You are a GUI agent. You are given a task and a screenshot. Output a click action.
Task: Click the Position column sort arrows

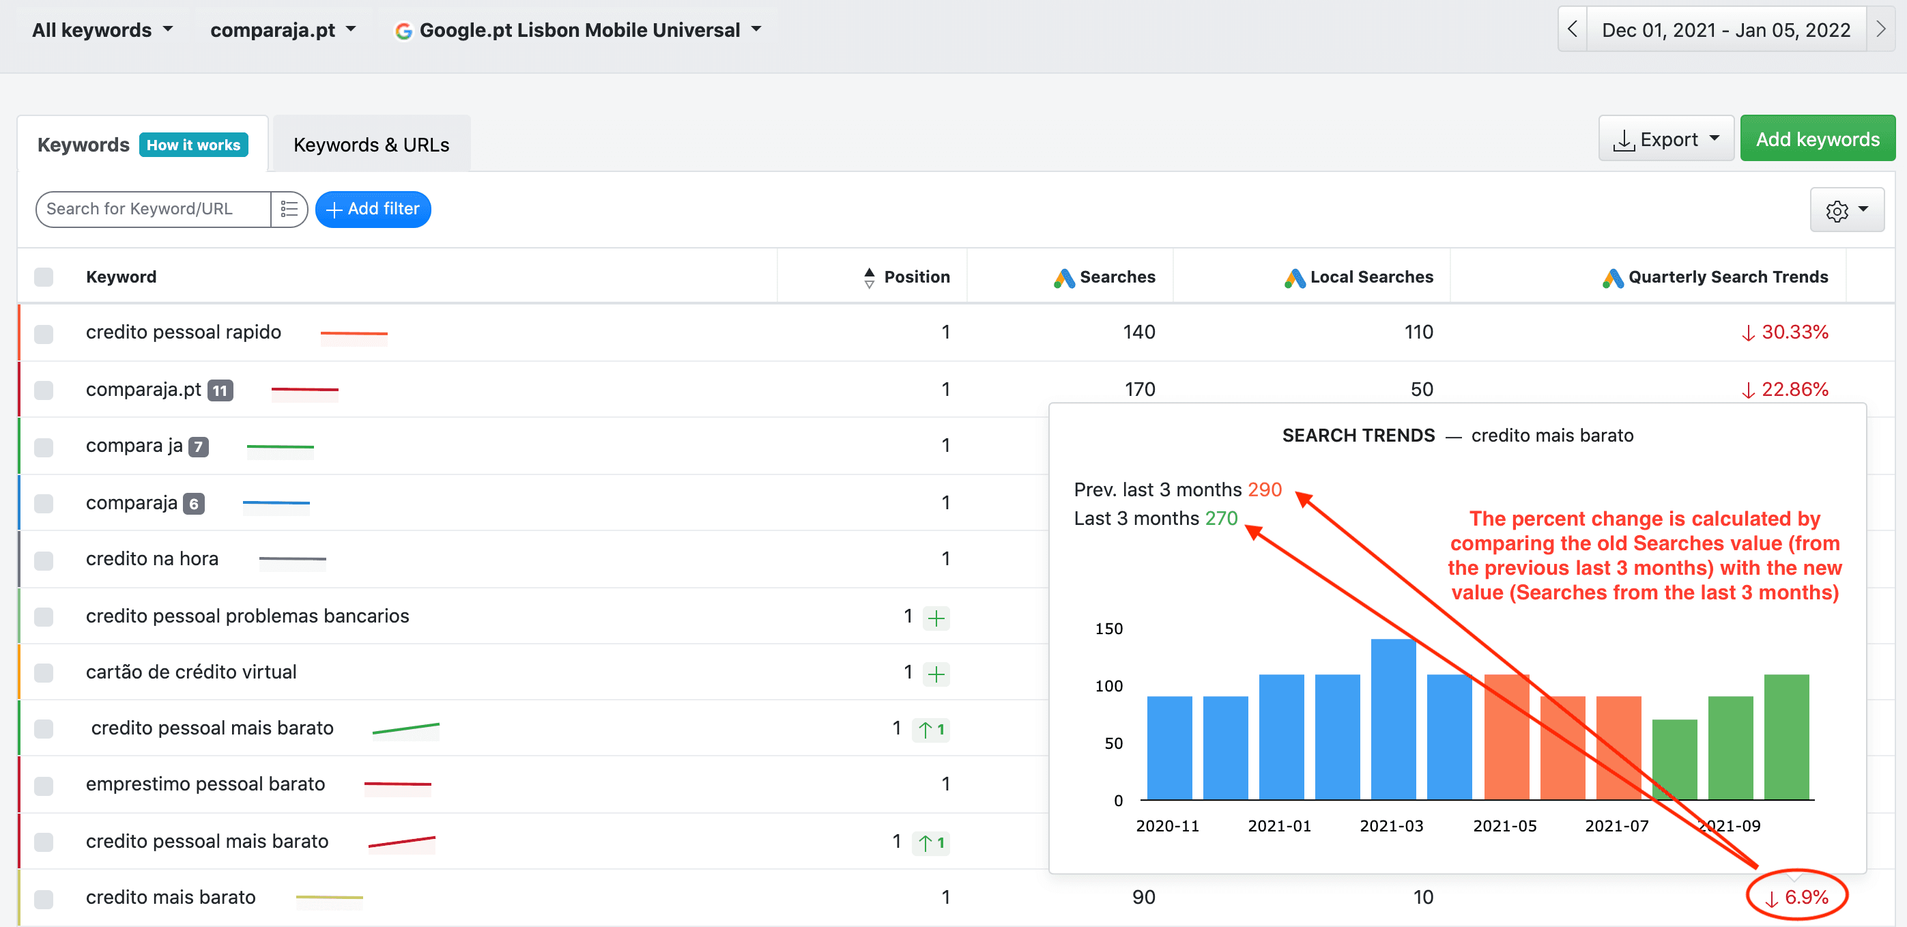pos(869,278)
